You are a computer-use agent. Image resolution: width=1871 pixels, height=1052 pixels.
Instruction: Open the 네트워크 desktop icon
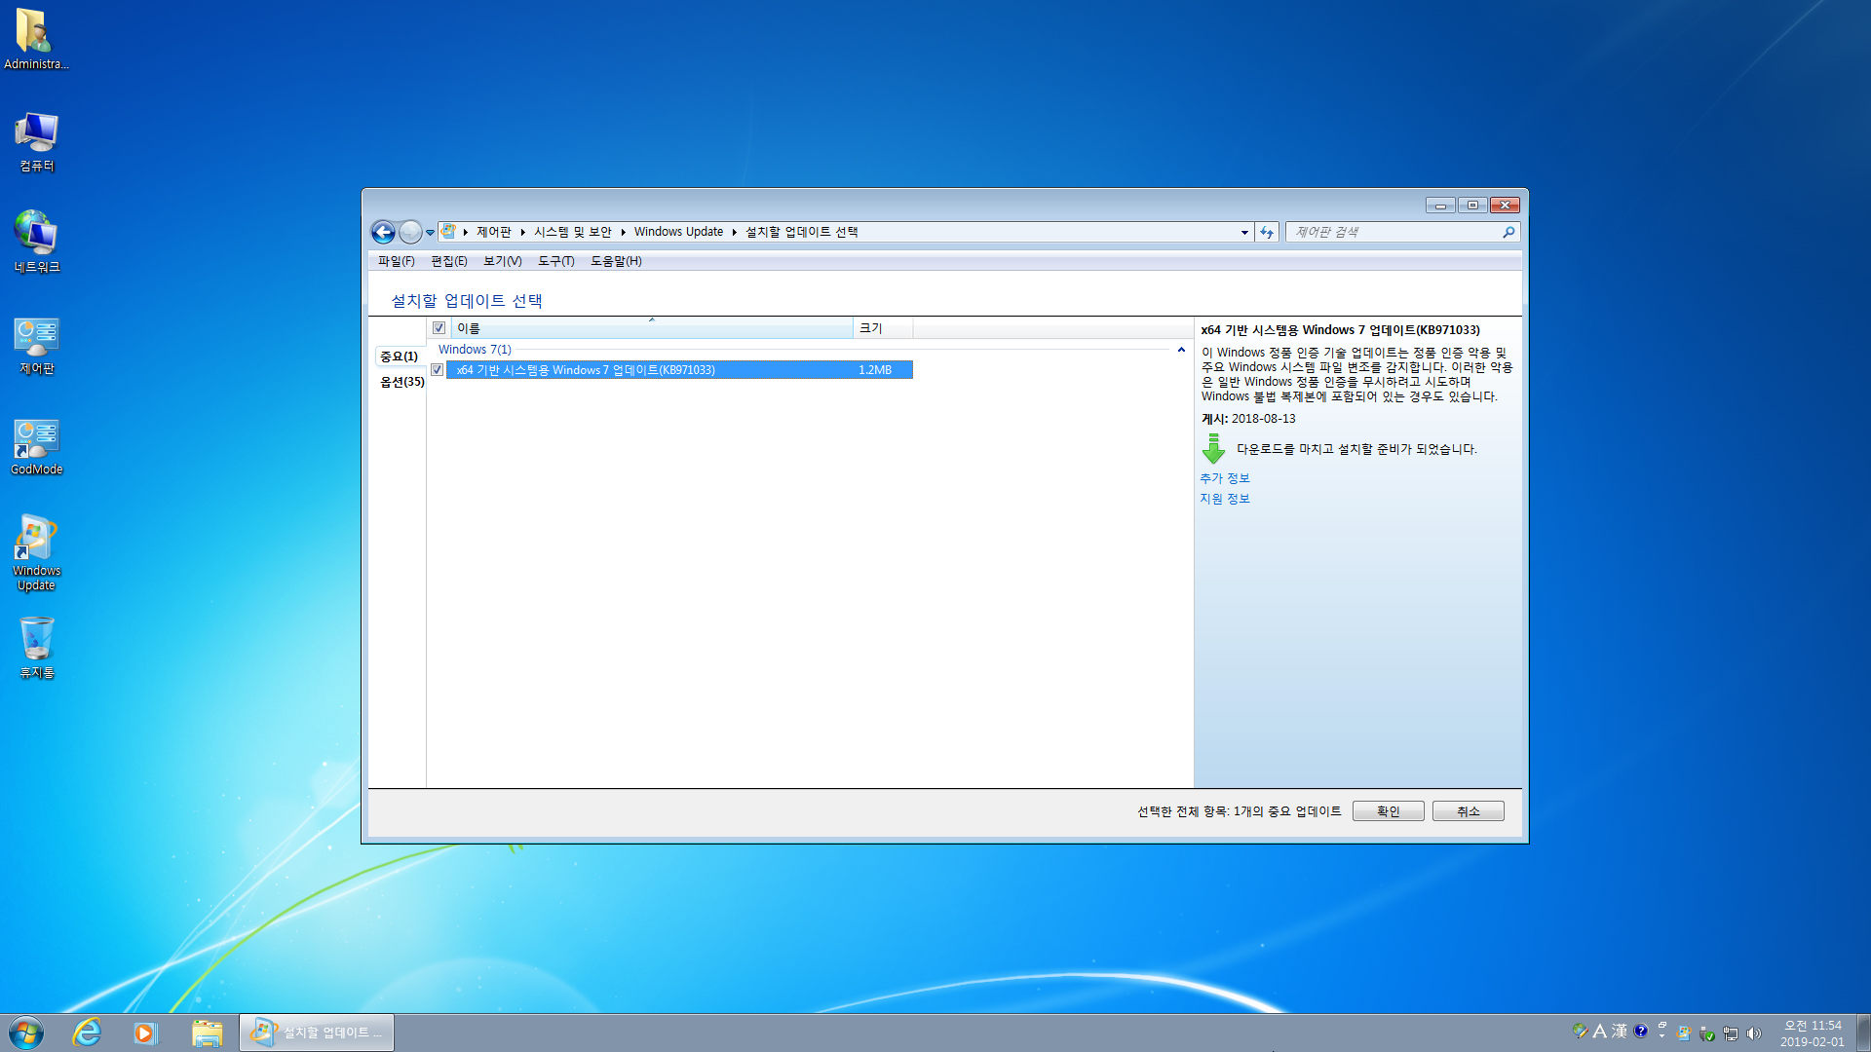(x=36, y=242)
